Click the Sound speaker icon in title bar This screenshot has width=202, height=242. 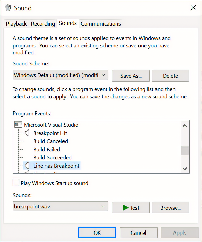[x=8, y=8]
